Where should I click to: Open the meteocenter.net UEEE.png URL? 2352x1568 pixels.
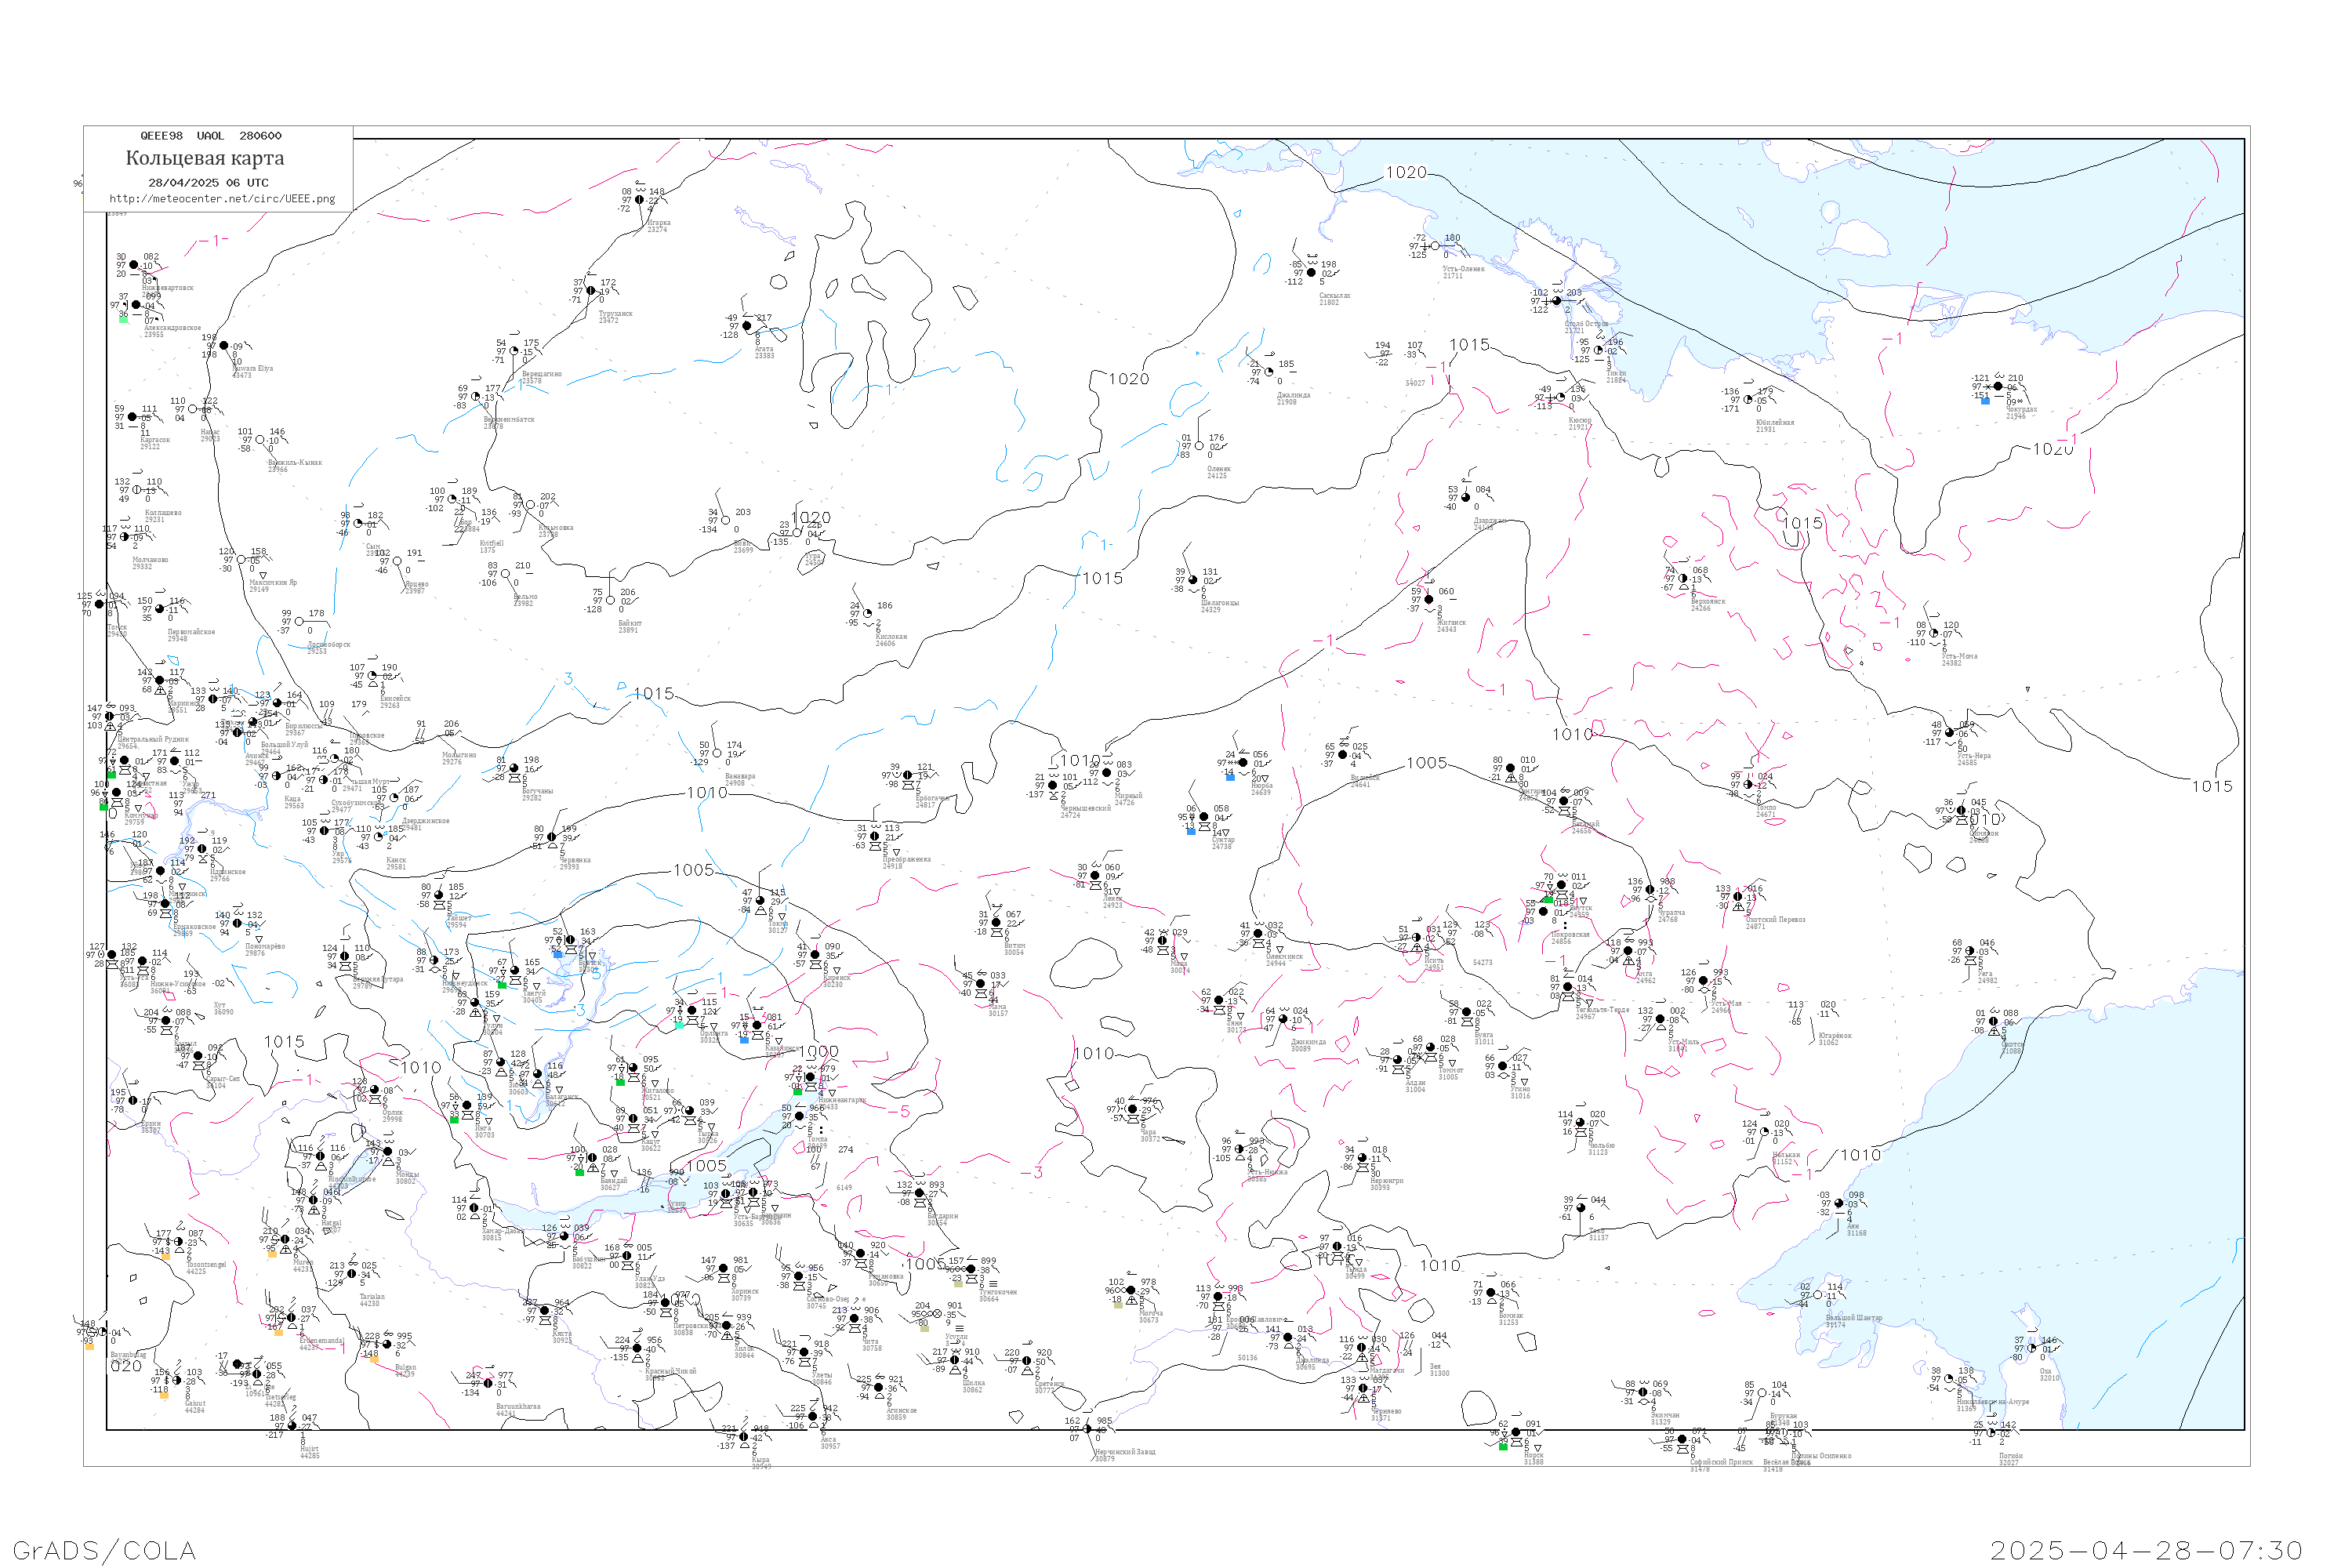[x=221, y=199]
